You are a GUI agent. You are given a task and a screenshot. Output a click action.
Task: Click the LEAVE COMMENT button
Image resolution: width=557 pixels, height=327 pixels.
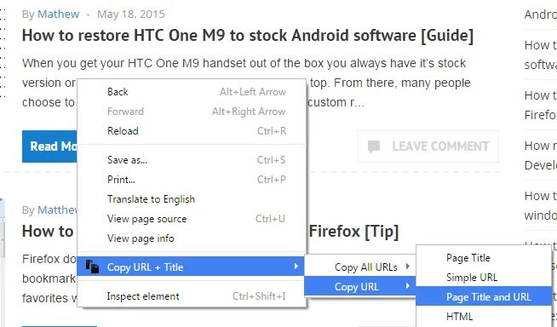(428, 146)
